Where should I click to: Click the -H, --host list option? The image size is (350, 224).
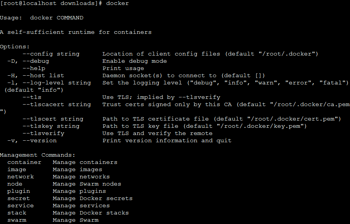click(36, 76)
